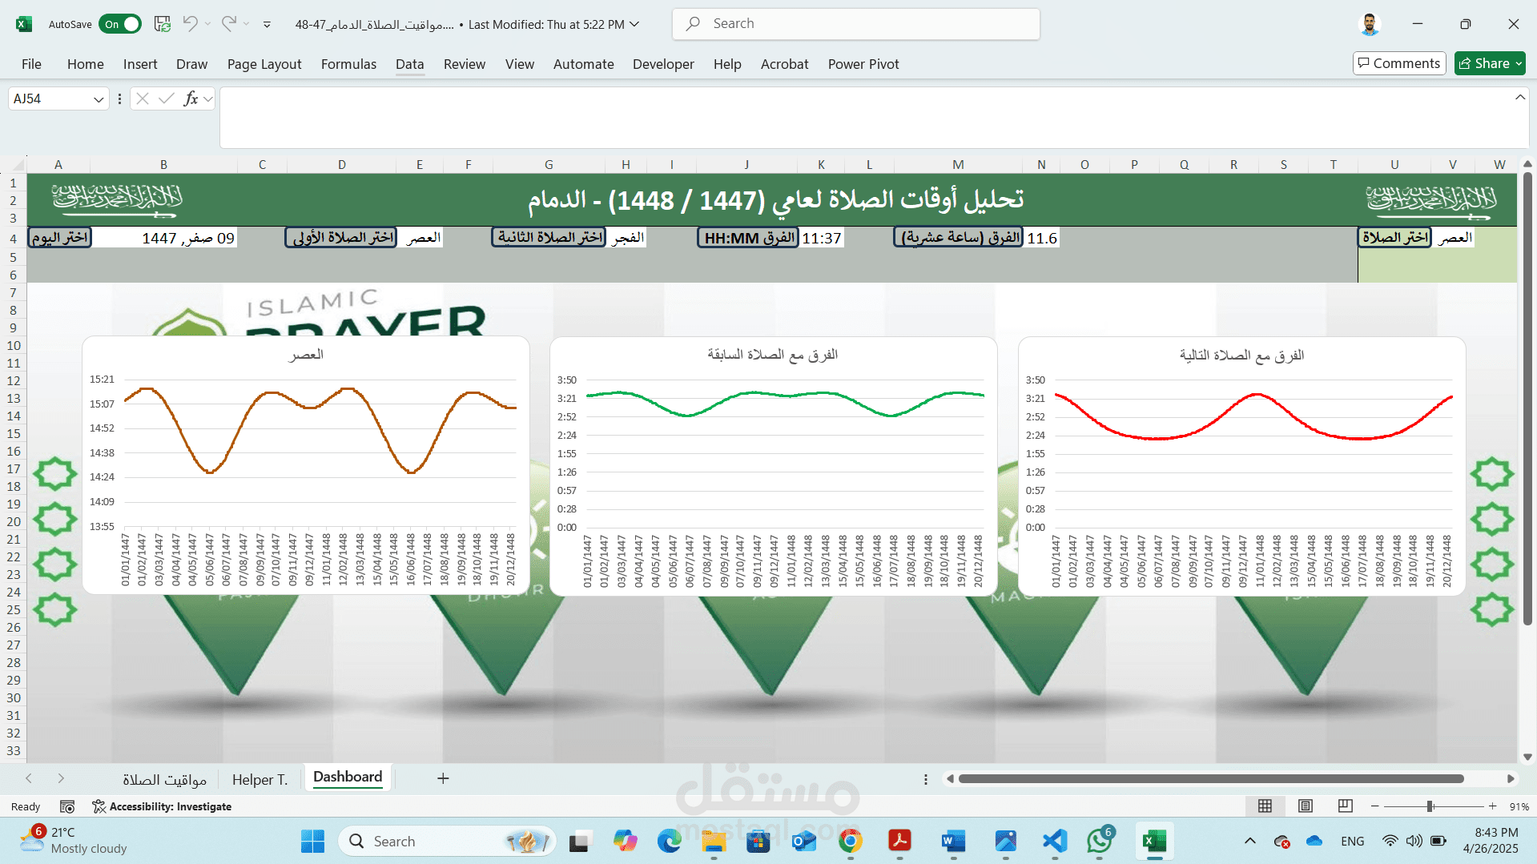Open the Page Layout tab
This screenshot has height=864, width=1537.
[x=264, y=64]
